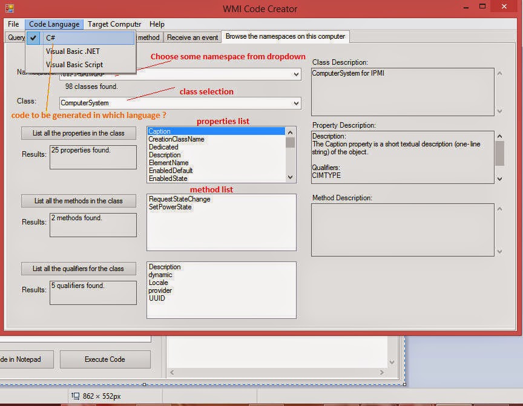Open the File menu
The height and width of the screenshot is (406, 523).
(13, 24)
